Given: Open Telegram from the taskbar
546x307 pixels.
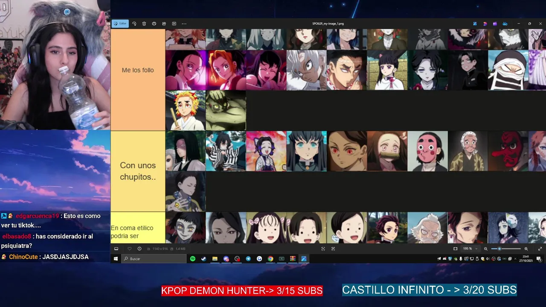Looking at the screenshot, I should [248, 259].
